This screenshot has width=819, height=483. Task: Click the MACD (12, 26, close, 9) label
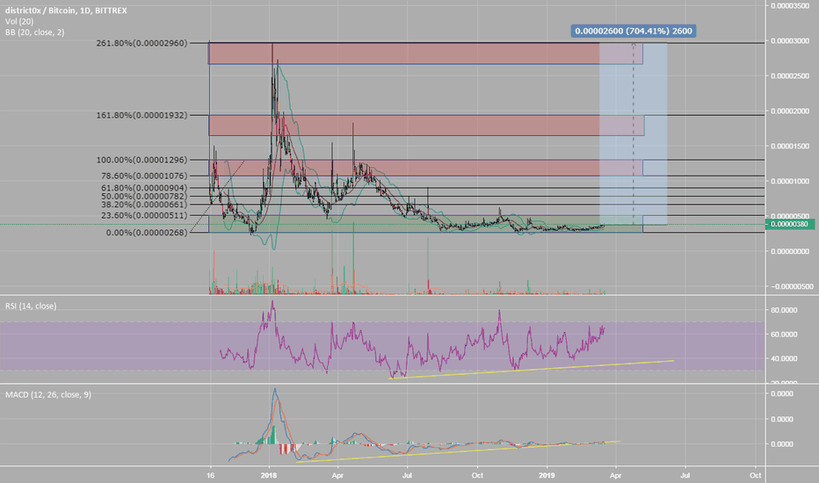[x=48, y=395]
